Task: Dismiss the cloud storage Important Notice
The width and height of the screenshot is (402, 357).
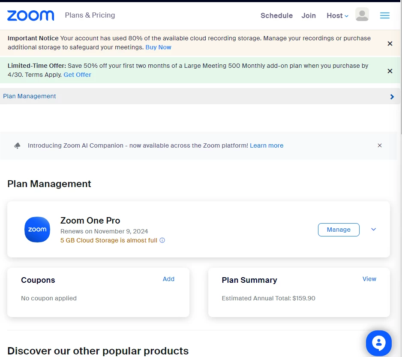Action: pyautogui.click(x=390, y=44)
